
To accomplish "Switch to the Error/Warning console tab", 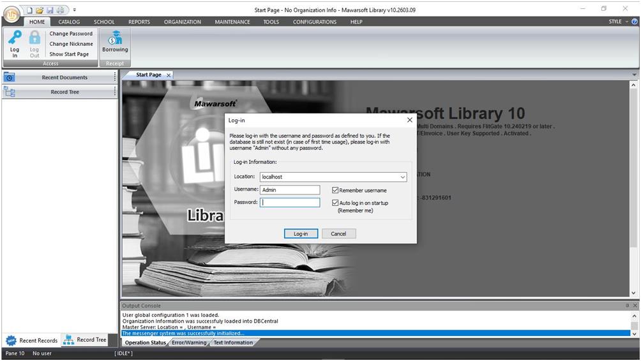I will pyautogui.click(x=189, y=343).
